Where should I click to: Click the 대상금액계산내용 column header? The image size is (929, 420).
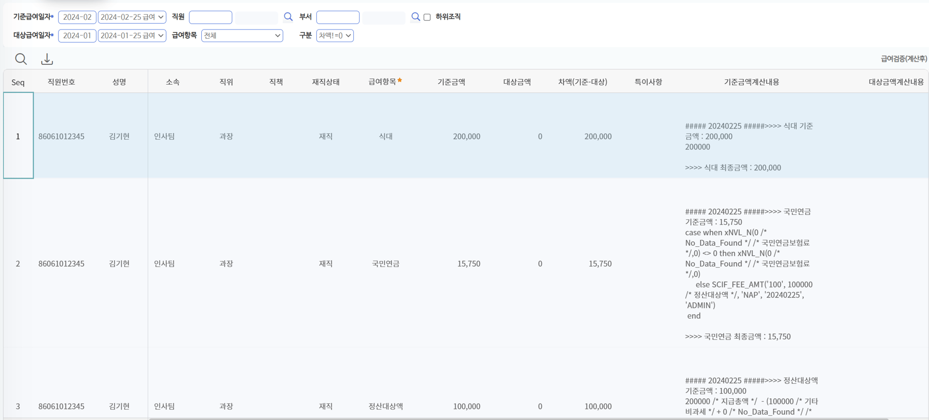[896, 82]
